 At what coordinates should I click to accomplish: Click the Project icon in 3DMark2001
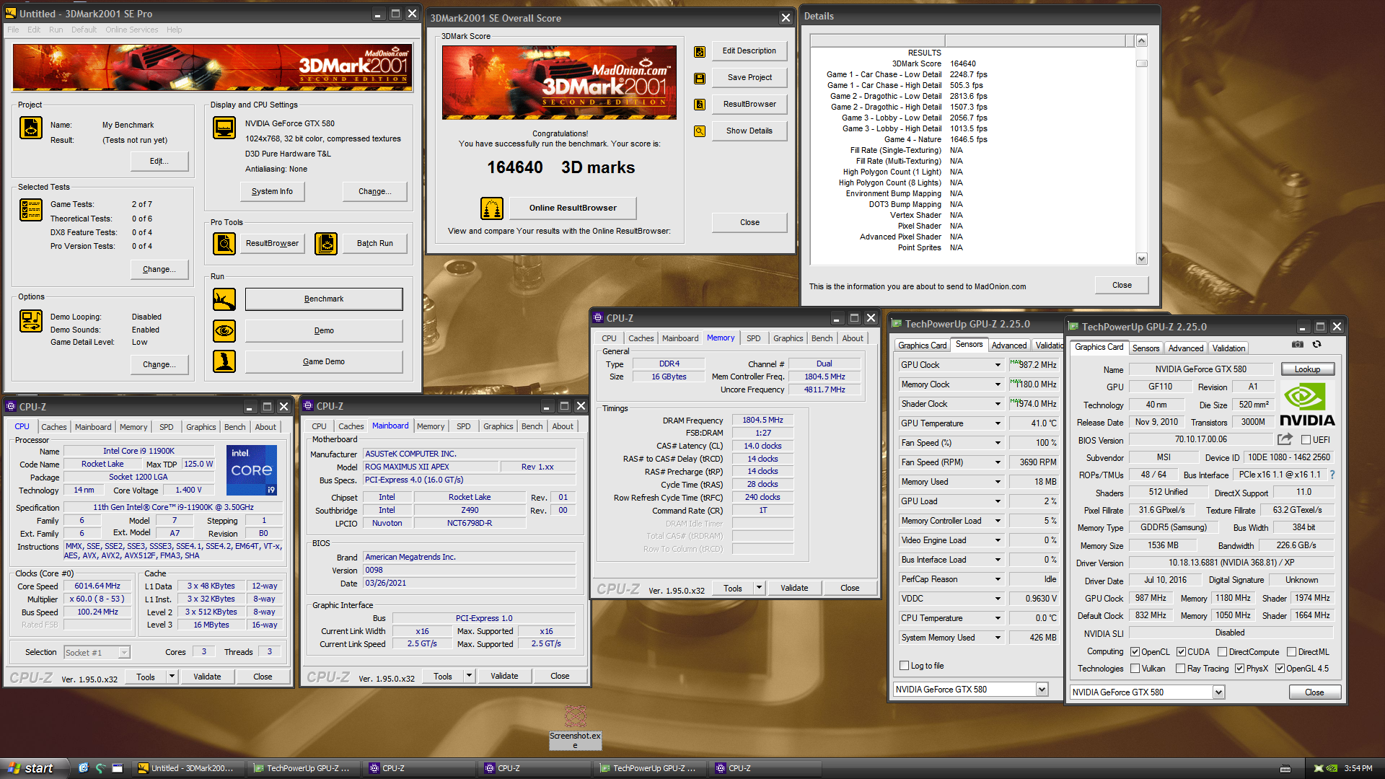(x=31, y=128)
